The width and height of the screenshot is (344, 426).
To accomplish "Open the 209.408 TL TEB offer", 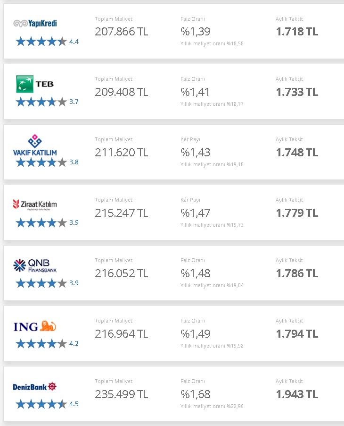I will click(122, 92).
